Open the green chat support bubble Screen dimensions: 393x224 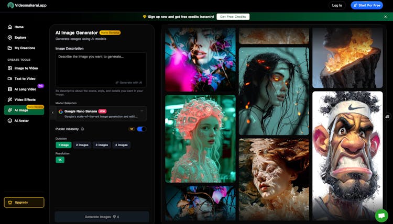[381, 215]
